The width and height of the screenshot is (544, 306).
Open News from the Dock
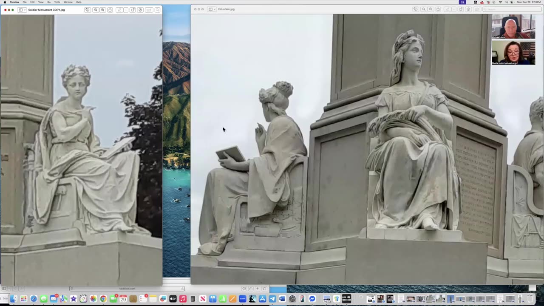point(203,299)
